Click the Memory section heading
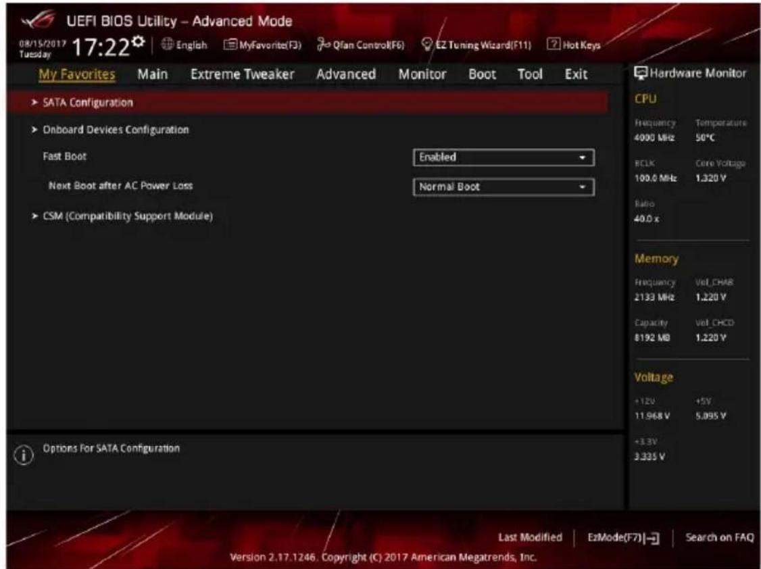This screenshot has width=761, height=569. 656,259
